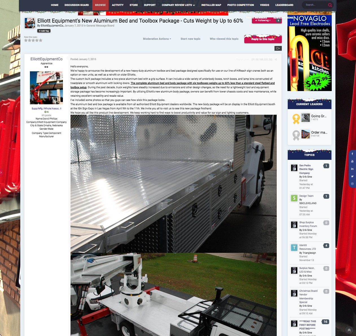This screenshot has width=356, height=336.
Task: Open the diamond-plate toolbox photo
Action: [173, 184]
